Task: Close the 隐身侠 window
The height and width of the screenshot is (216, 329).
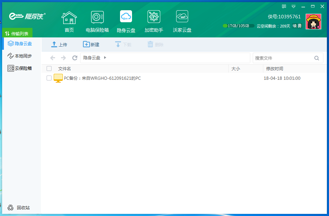Action: pyautogui.click(x=322, y=6)
